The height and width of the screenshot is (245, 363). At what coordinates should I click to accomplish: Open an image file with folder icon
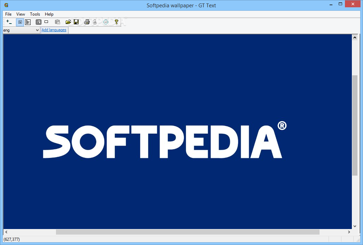(x=68, y=22)
